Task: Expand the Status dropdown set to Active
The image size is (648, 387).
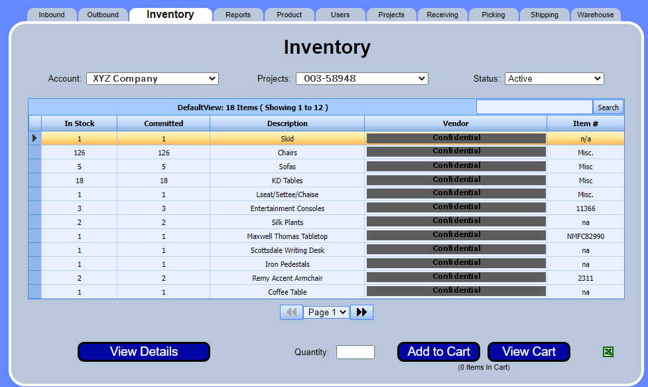Action: 554,78
